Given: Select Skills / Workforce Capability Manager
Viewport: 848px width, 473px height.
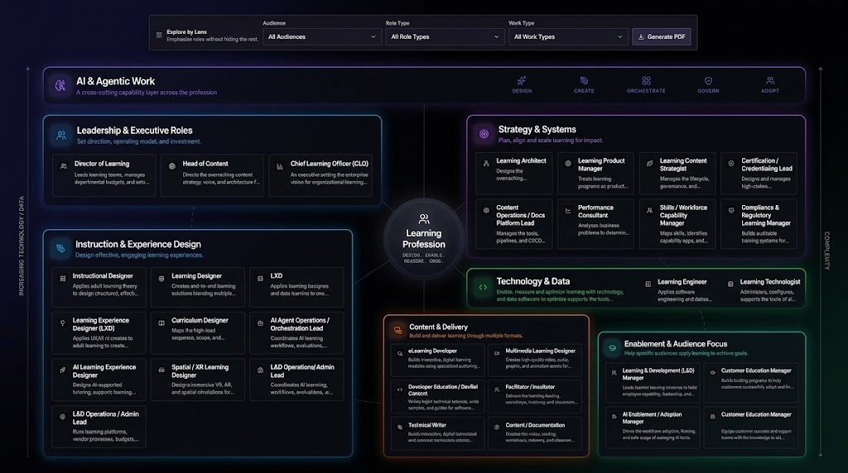Looking at the screenshot, I should (x=677, y=224).
